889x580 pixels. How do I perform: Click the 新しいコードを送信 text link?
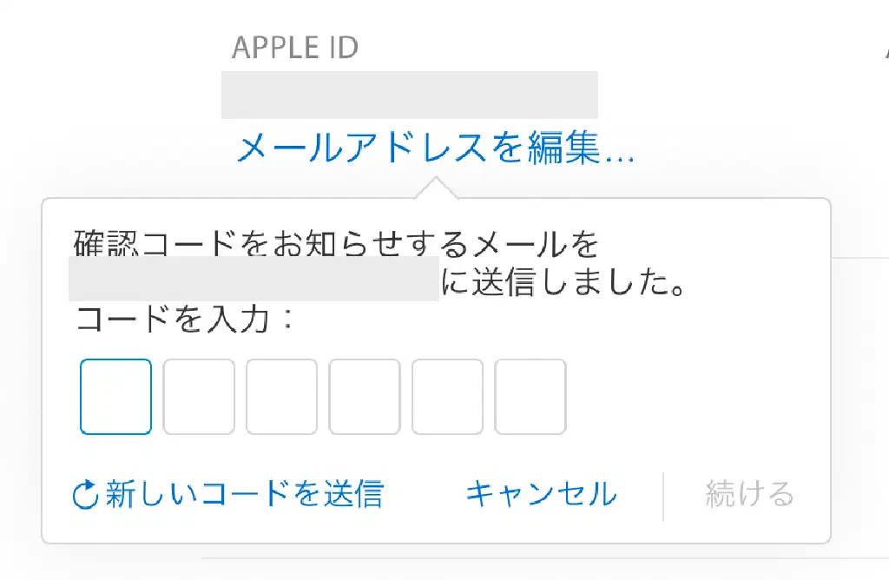[x=244, y=494]
